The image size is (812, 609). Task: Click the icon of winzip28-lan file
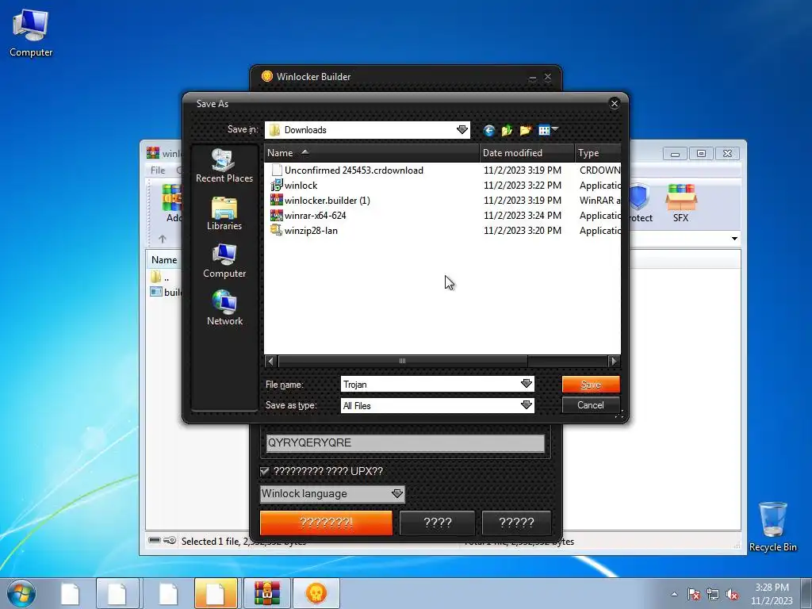point(277,230)
